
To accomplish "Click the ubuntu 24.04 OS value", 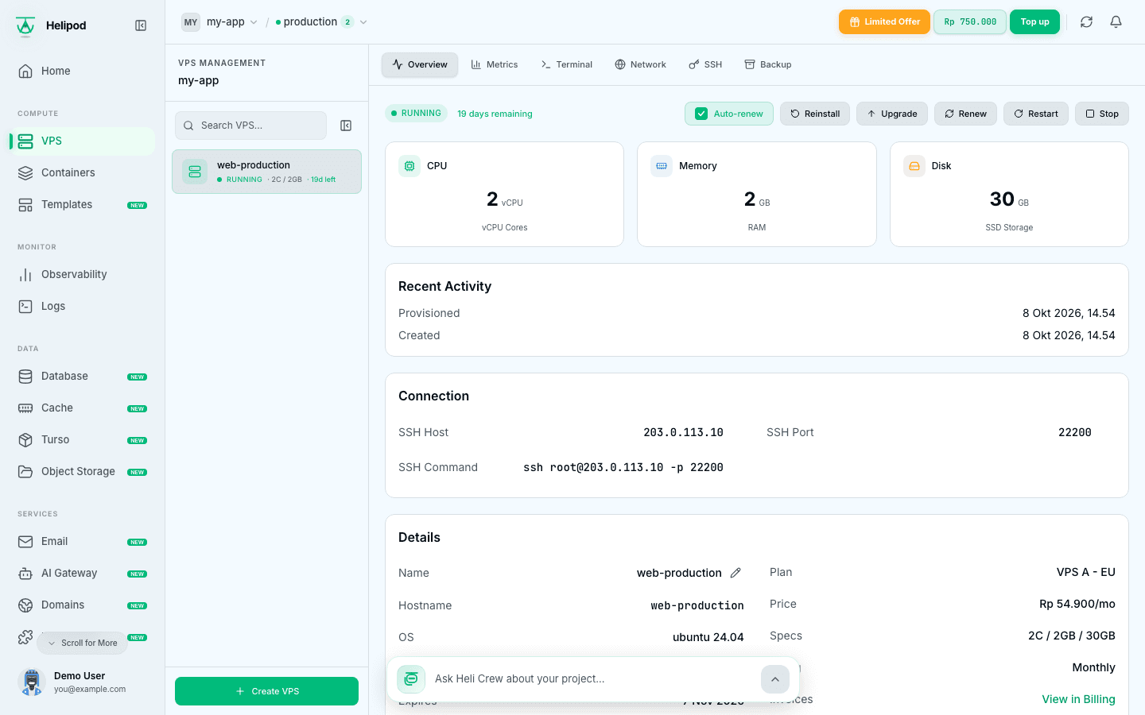I will 708,637.
